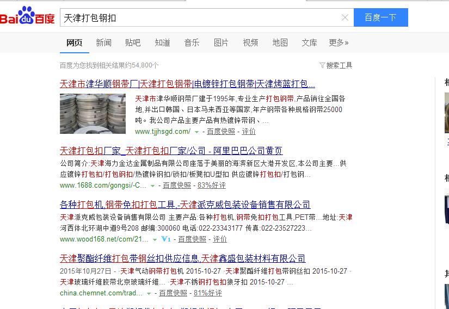Open the 阿里巴巴公司黄页 result link
The width and height of the screenshot is (449, 309).
click(x=171, y=151)
